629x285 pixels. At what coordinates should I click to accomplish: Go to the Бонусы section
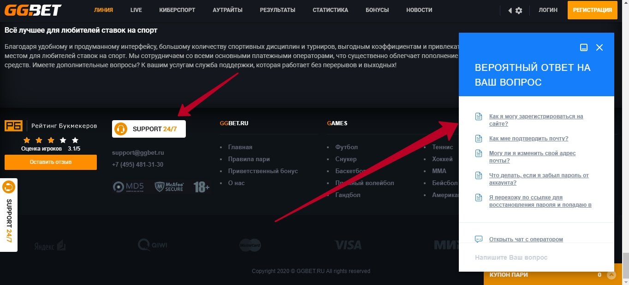tap(377, 10)
